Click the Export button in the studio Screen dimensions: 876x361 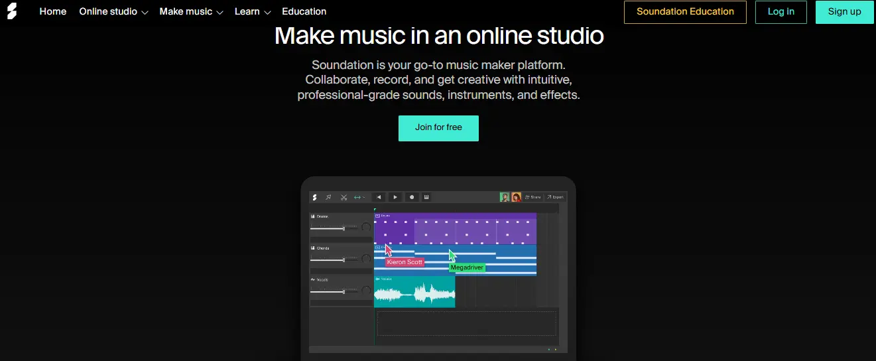tap(555, 197)
